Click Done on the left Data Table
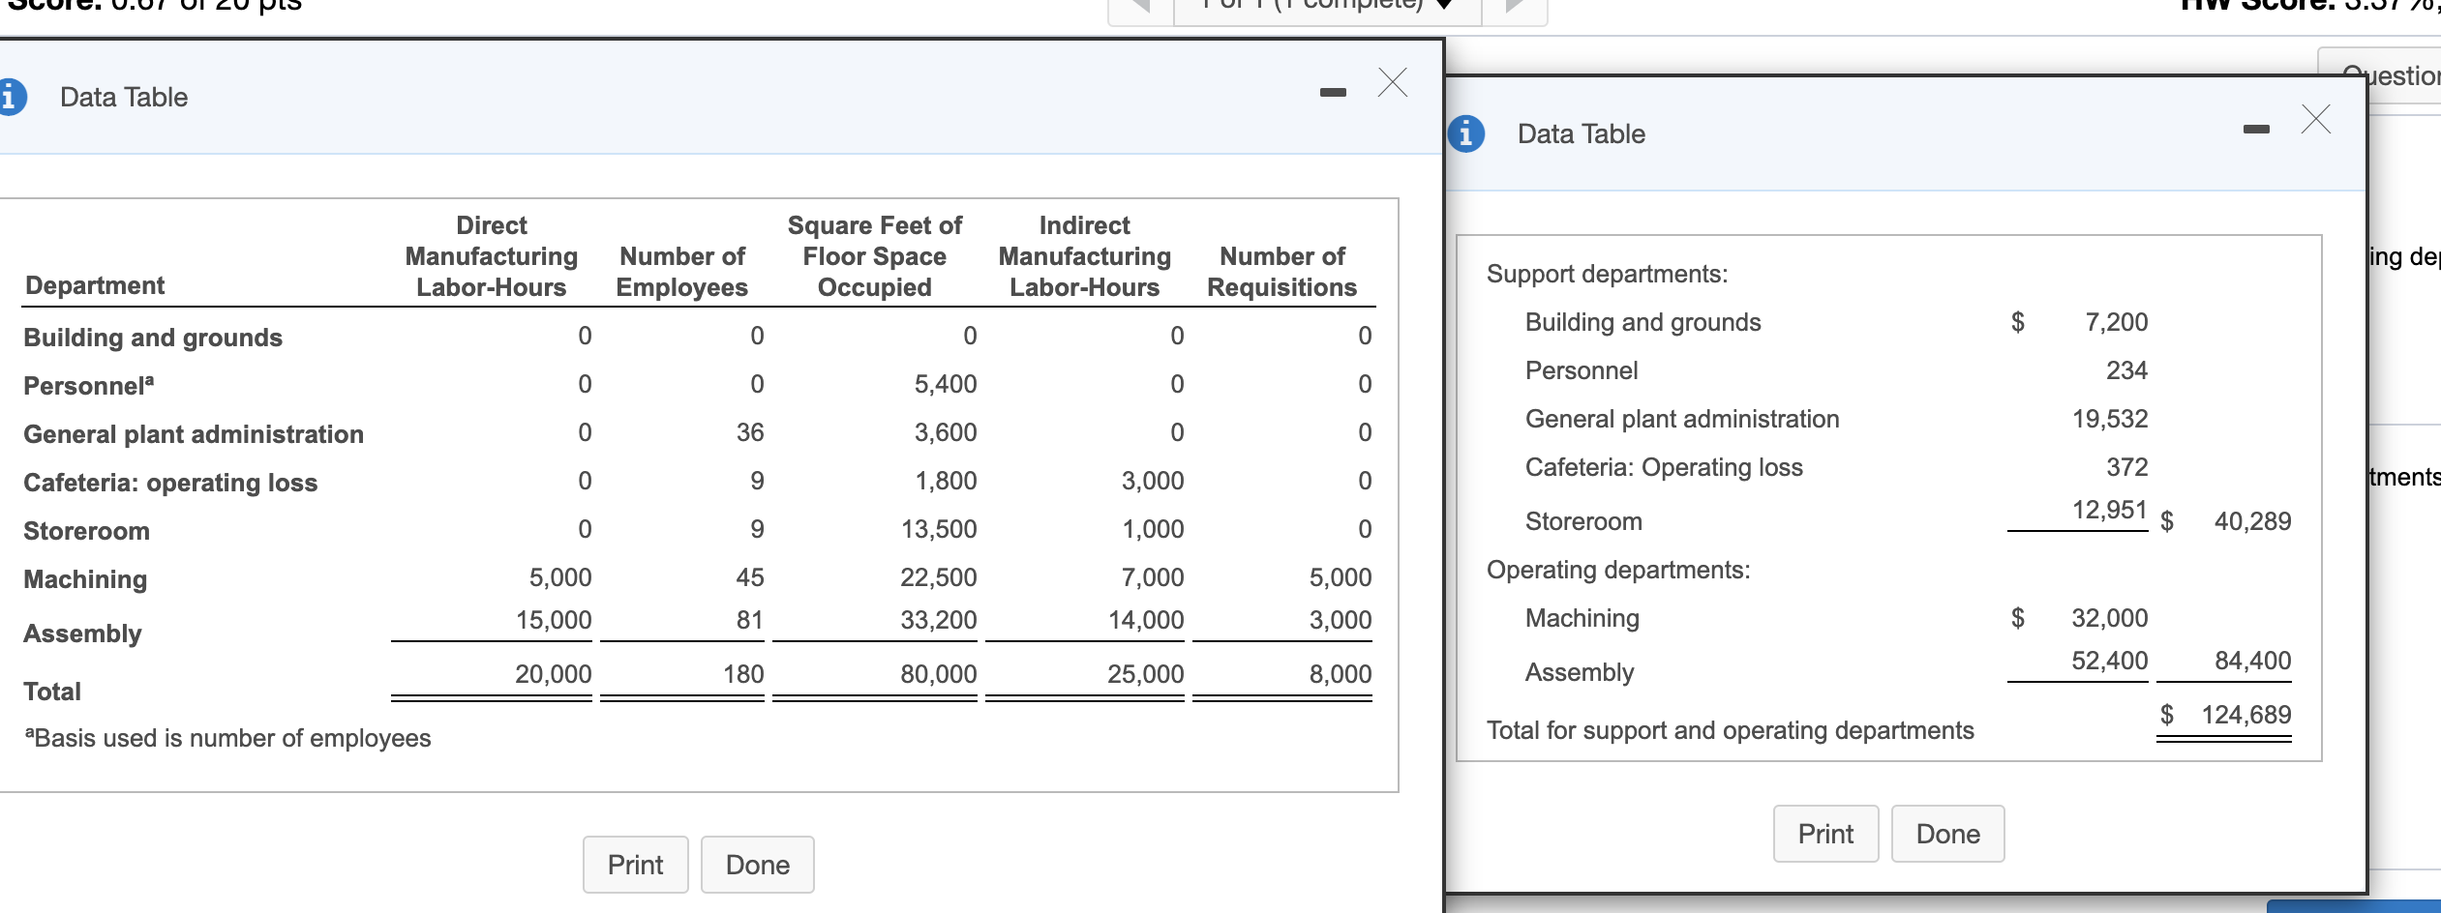2441x913 pixels. [758, 865]
